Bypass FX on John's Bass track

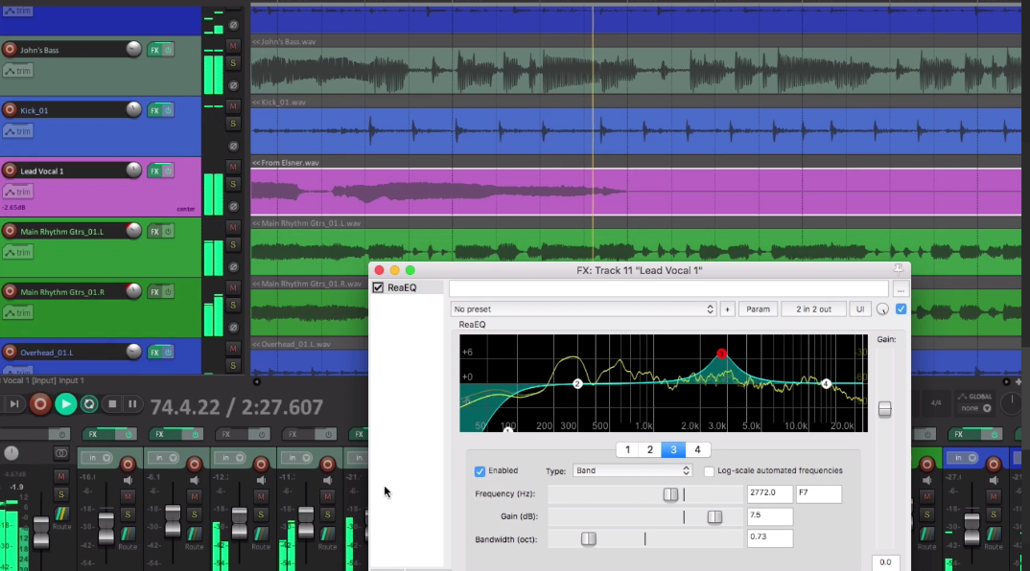(x=168, y=50)
